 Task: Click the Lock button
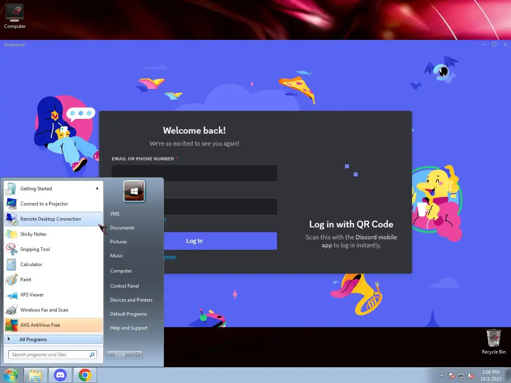120,354
